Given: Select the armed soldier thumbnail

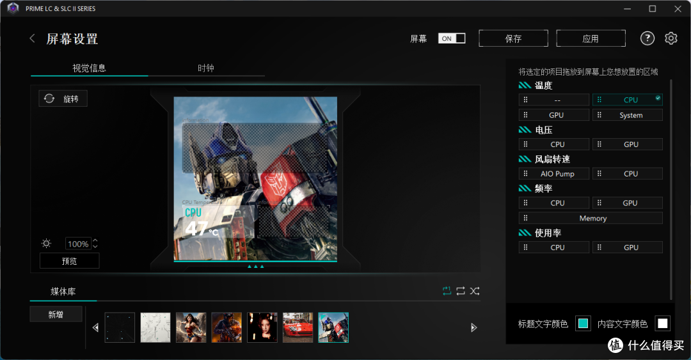Looking at the screenshot, I should pos(226,327).
